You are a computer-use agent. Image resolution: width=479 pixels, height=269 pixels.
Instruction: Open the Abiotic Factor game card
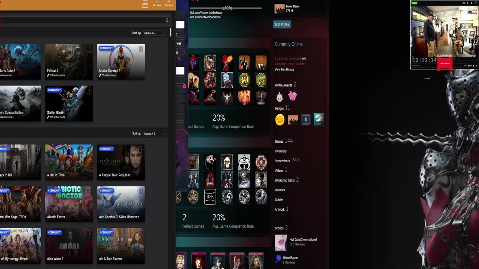click(x=69, y=204)
